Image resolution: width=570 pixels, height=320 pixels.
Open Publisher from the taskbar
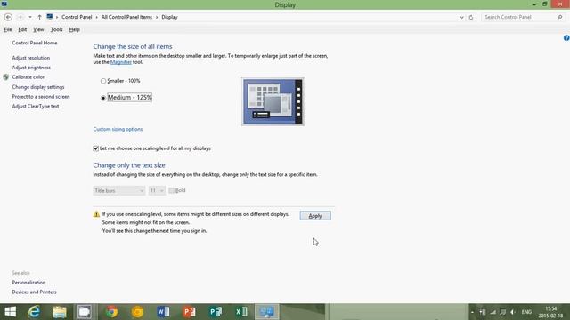(x=216, y=312)
